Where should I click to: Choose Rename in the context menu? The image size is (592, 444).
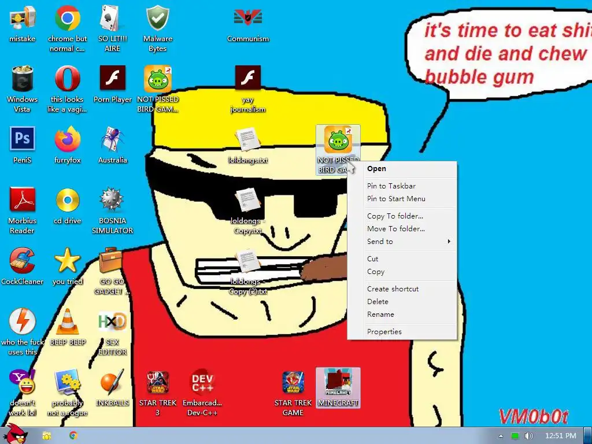402,314
